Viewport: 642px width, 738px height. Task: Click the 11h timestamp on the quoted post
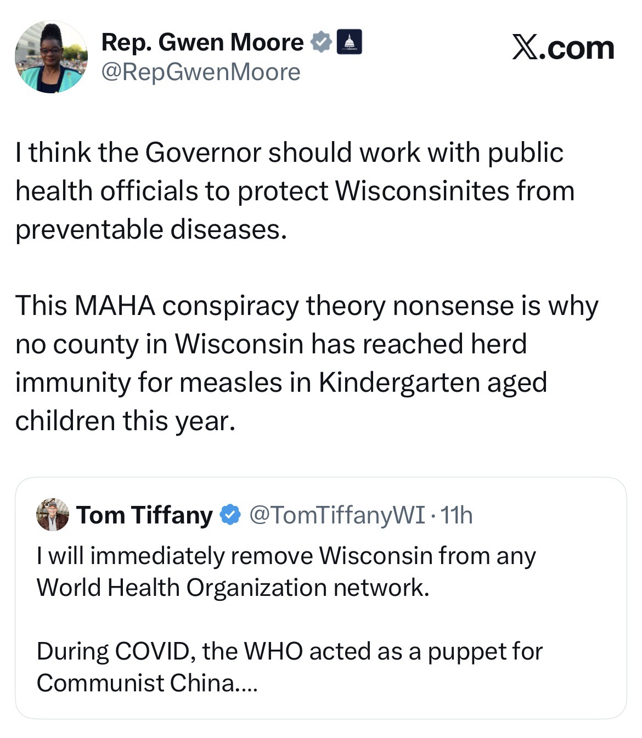(x=457, y=515)
